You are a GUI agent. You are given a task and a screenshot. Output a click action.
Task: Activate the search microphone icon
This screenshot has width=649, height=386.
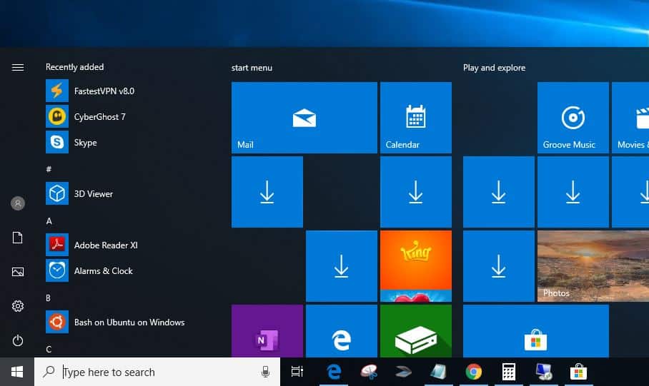pos(265,372)
